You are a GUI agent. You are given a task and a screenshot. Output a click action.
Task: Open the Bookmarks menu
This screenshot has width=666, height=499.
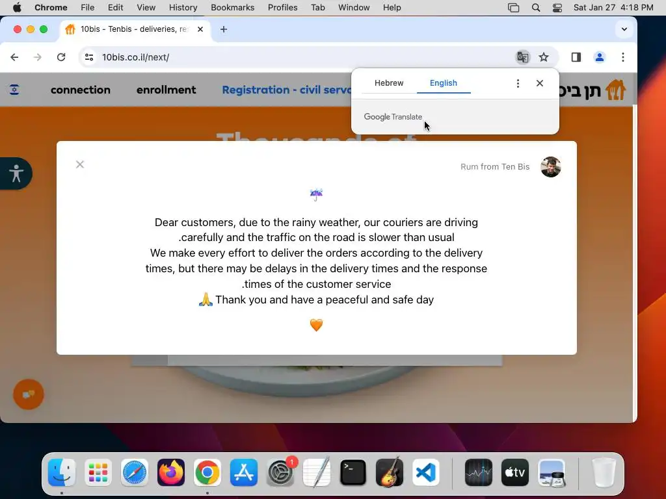click(232, 7)
